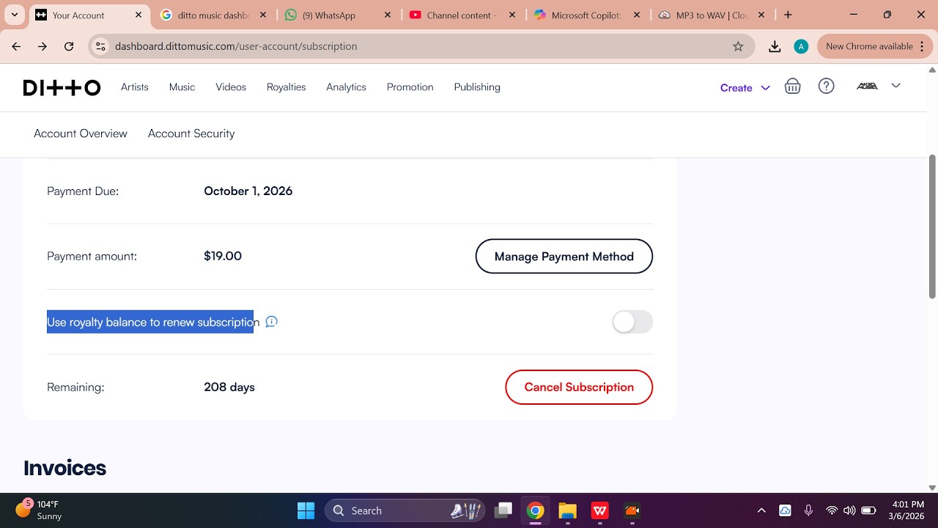Click the Ditto logo in header
The image size is (938, 528).
tap(62, 87)
